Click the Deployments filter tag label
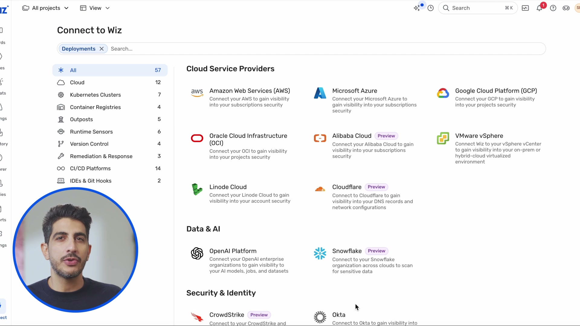 pos(79,49)
